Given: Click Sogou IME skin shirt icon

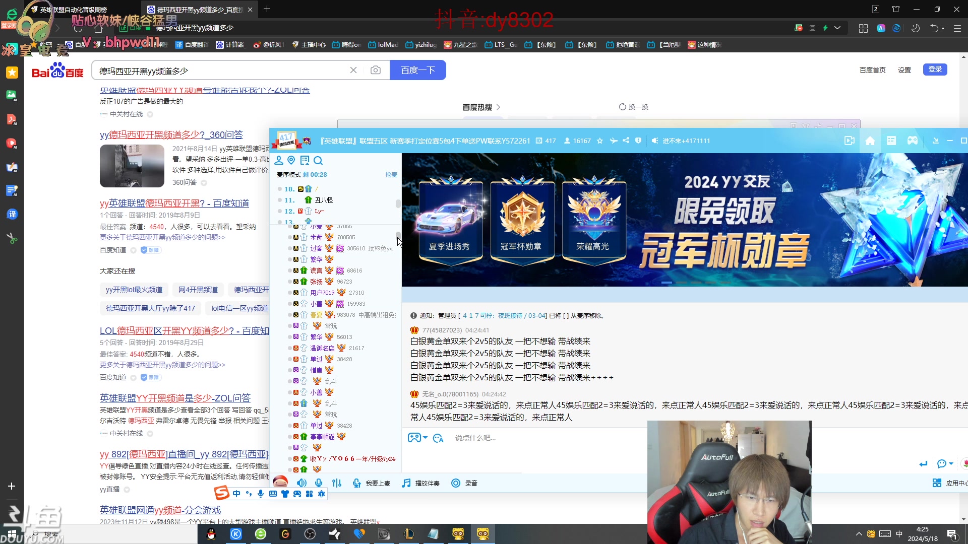Looking at the screenshot, I should coord(285,494).
